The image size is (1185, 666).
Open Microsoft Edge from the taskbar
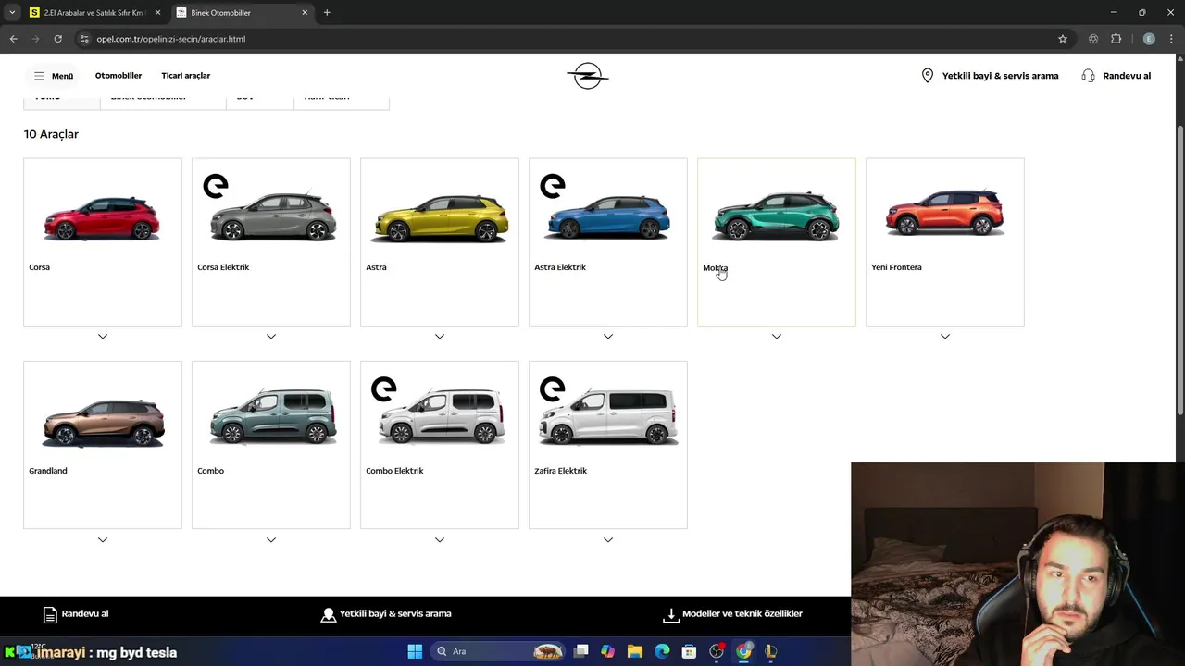[662, 651]
